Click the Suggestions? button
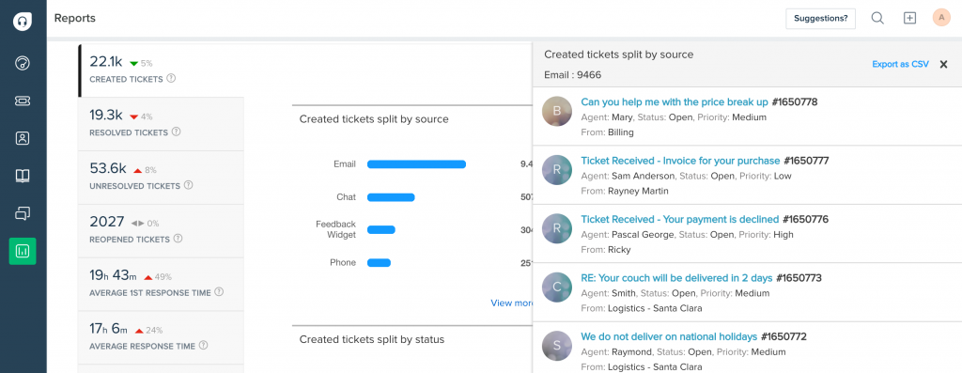 coord(821,19)
